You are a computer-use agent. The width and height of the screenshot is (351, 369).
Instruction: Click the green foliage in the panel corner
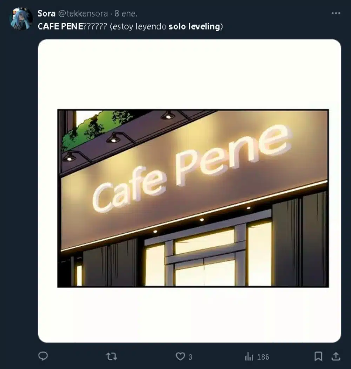[x=95, y=127]
